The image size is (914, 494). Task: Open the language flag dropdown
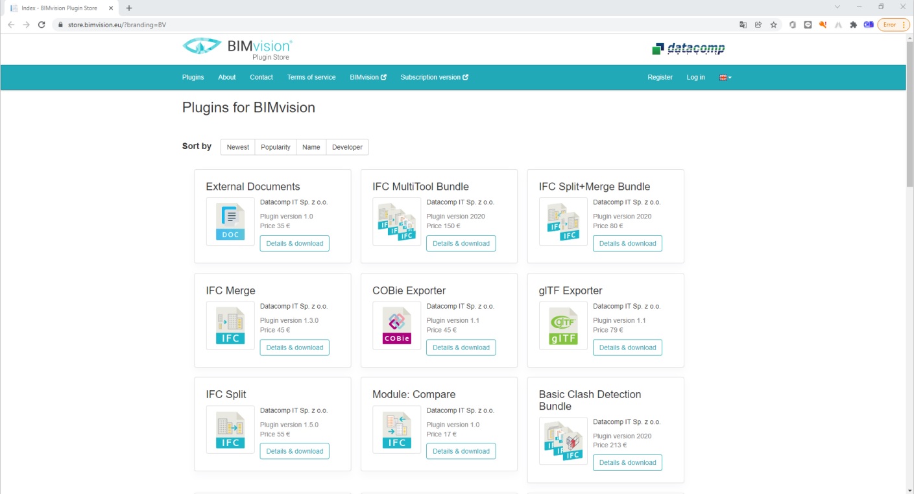coord(725,77)
